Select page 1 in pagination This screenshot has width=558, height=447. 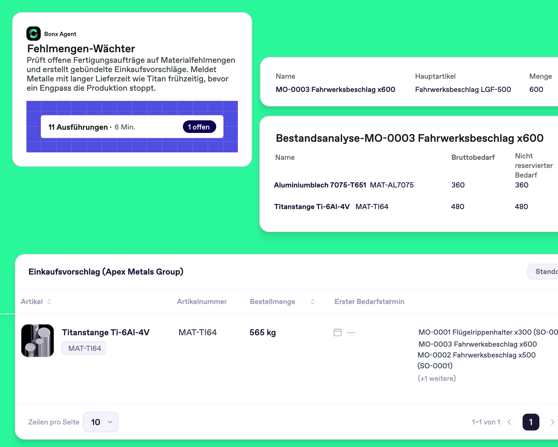[x=531, y=422]
